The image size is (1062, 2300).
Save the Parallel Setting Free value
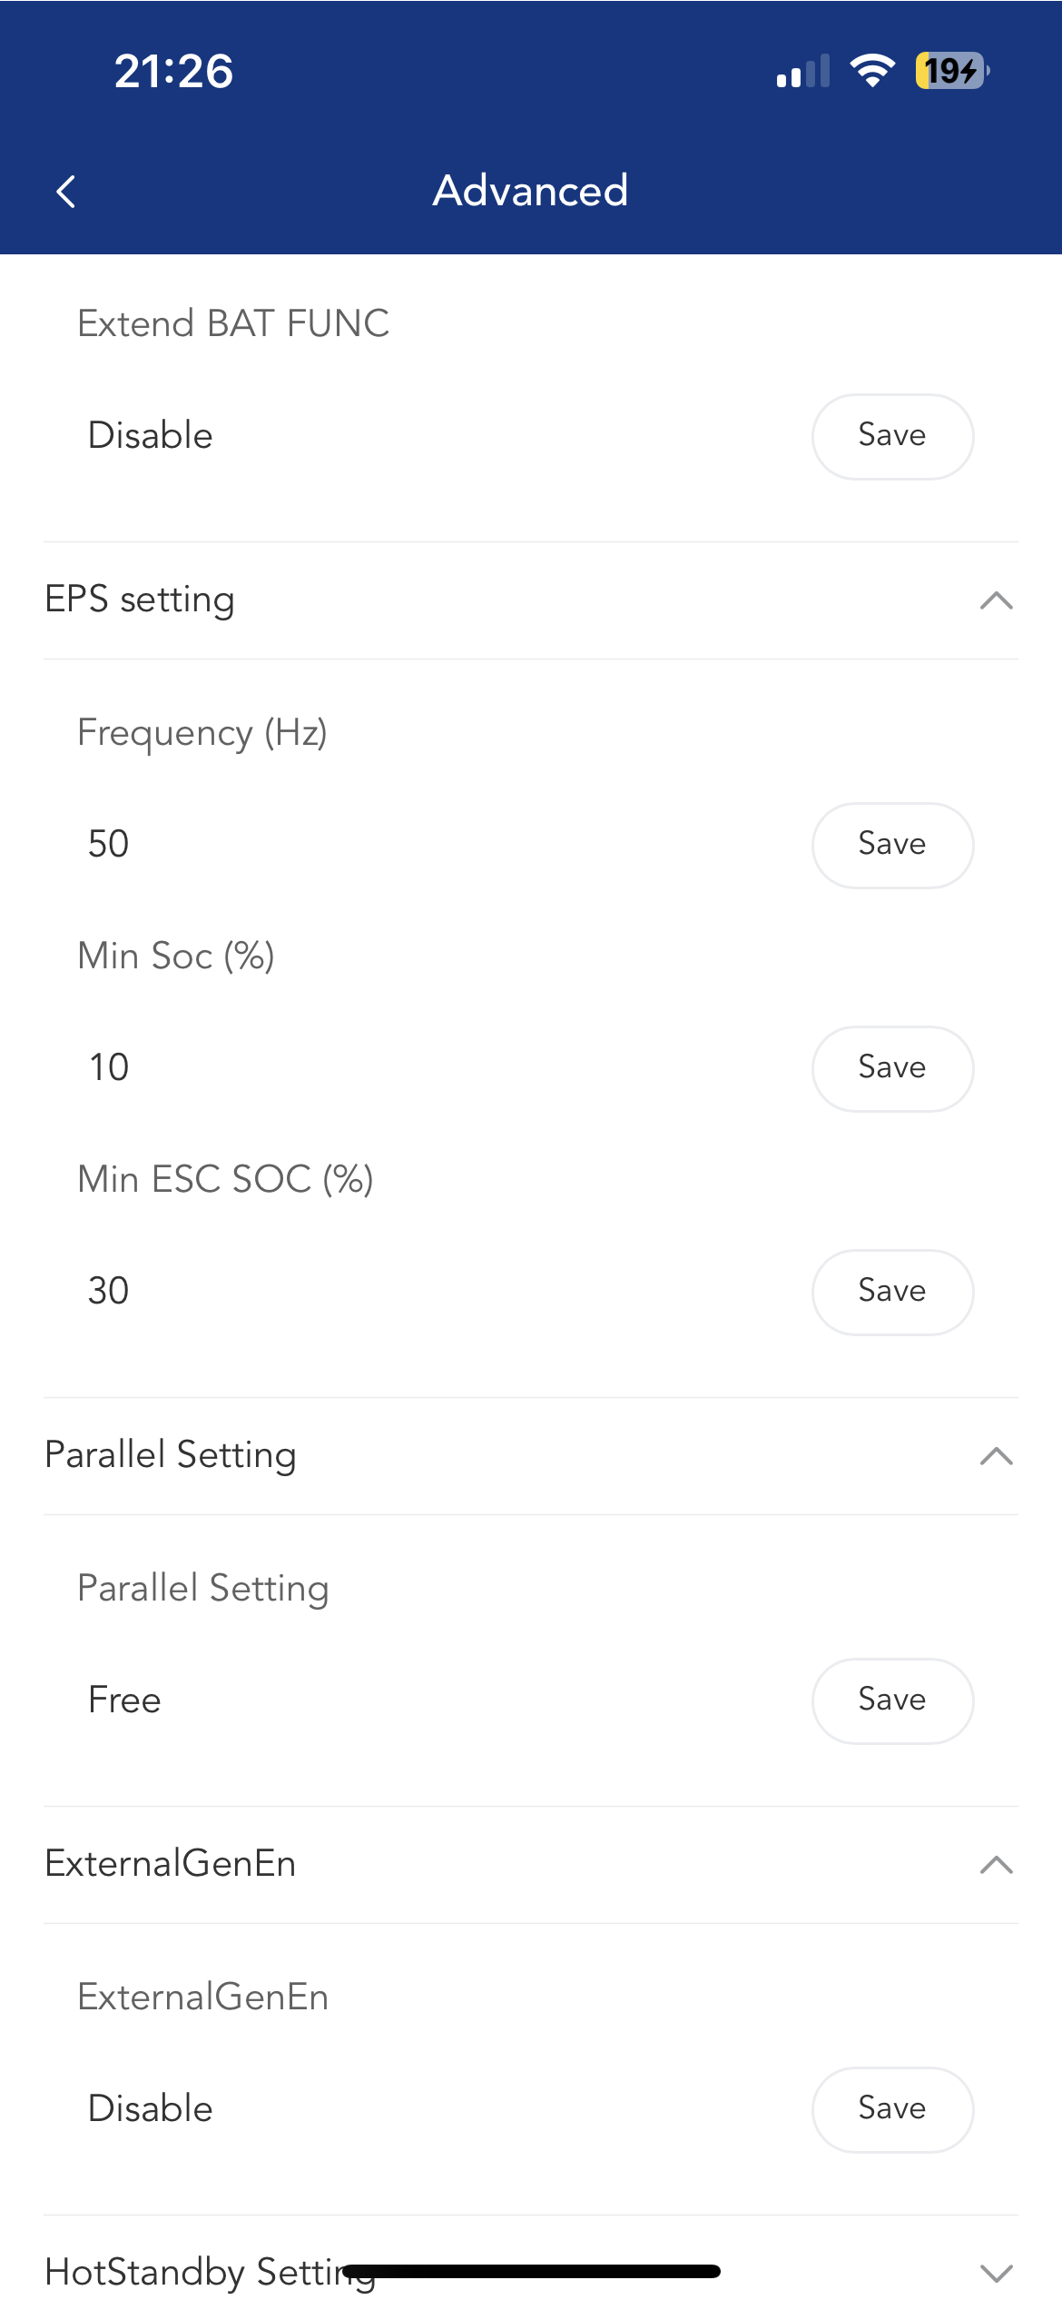tap(891, 1700)
